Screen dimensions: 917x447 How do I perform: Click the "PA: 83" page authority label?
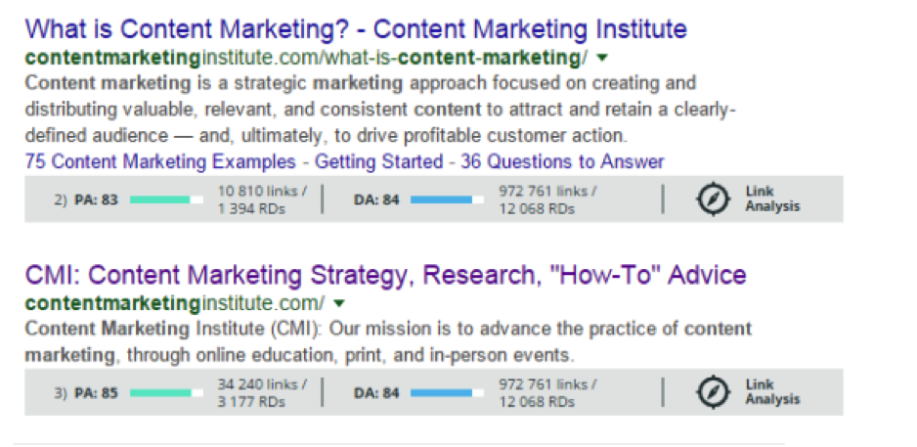(96, 200)
